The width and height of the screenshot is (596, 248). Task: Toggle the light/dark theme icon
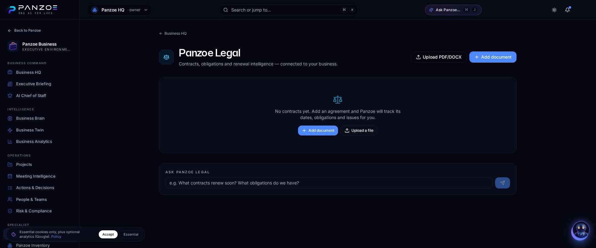(x=554, y=10)
